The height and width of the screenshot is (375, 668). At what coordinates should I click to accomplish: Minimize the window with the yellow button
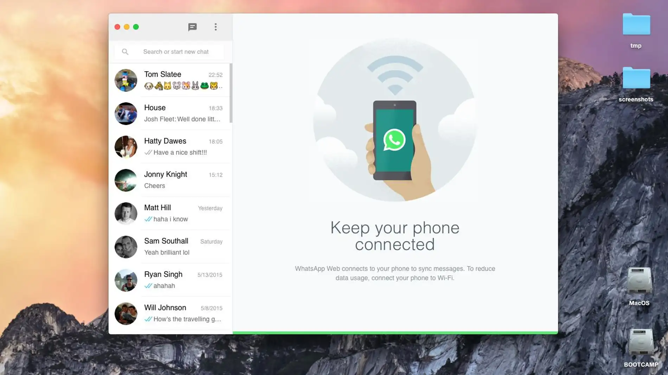[x=127, y=27]
